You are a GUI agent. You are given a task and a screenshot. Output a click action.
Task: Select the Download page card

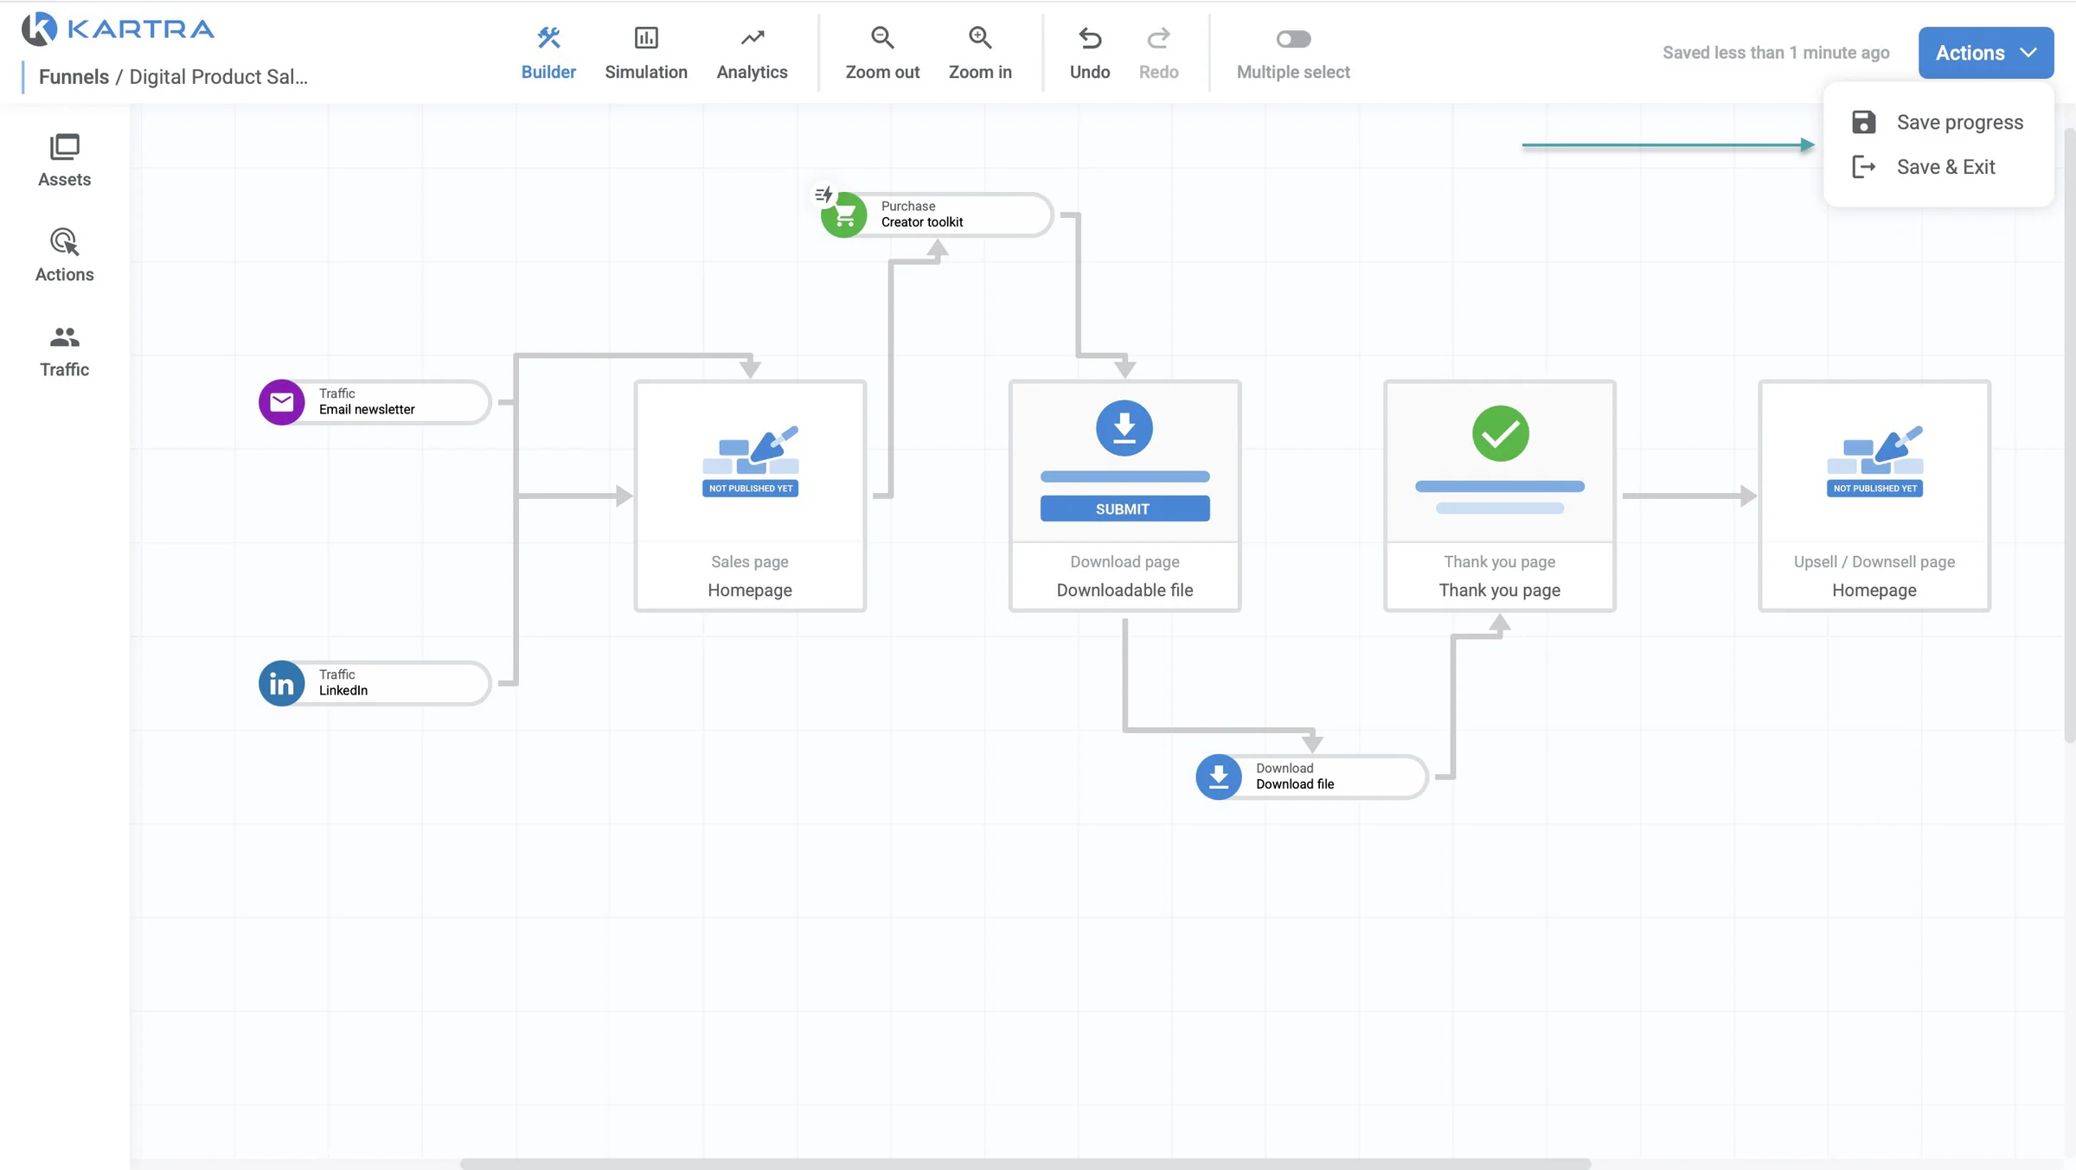[x=1124, y=496]
